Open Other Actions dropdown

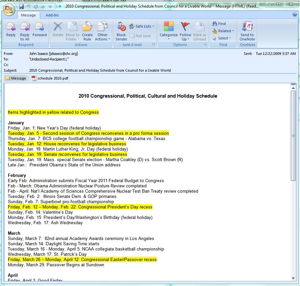pos(103,31)
